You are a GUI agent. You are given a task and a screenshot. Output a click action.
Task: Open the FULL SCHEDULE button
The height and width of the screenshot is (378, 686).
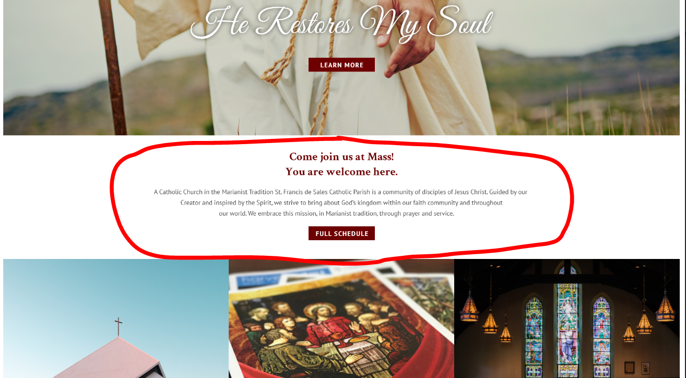pos(341,233)
